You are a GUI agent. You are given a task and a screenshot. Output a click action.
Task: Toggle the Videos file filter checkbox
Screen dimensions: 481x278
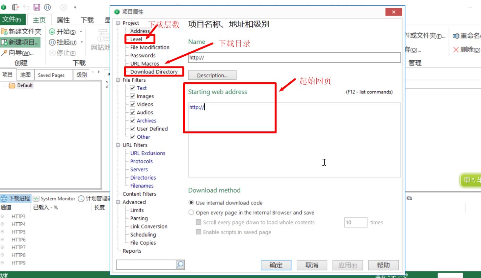pyautogui.click(x=133, y=104)
